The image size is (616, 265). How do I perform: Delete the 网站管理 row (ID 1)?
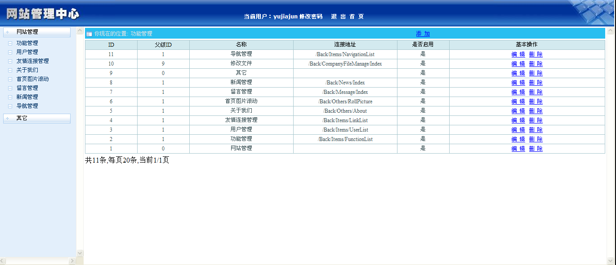tap(536, 149)
